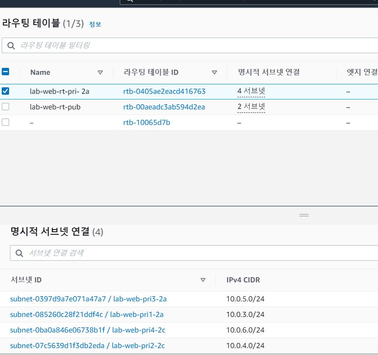Click the magnifier icon in subnet search
This screenshot has height=355, width=378.
coord(19,253)
